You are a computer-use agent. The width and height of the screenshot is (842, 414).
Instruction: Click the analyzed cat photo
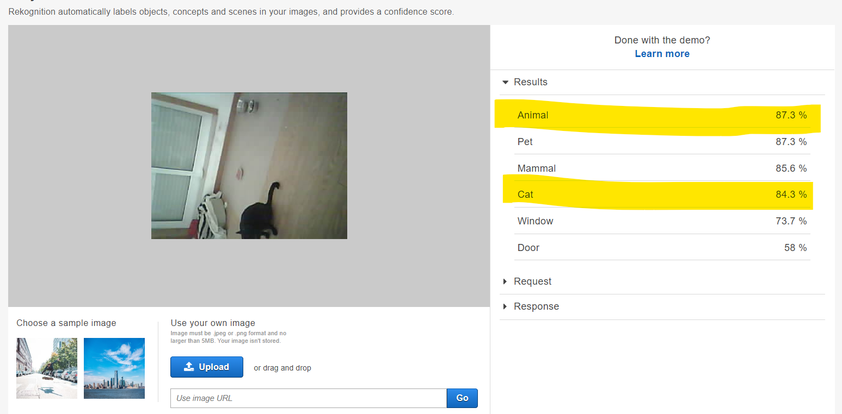249,166
